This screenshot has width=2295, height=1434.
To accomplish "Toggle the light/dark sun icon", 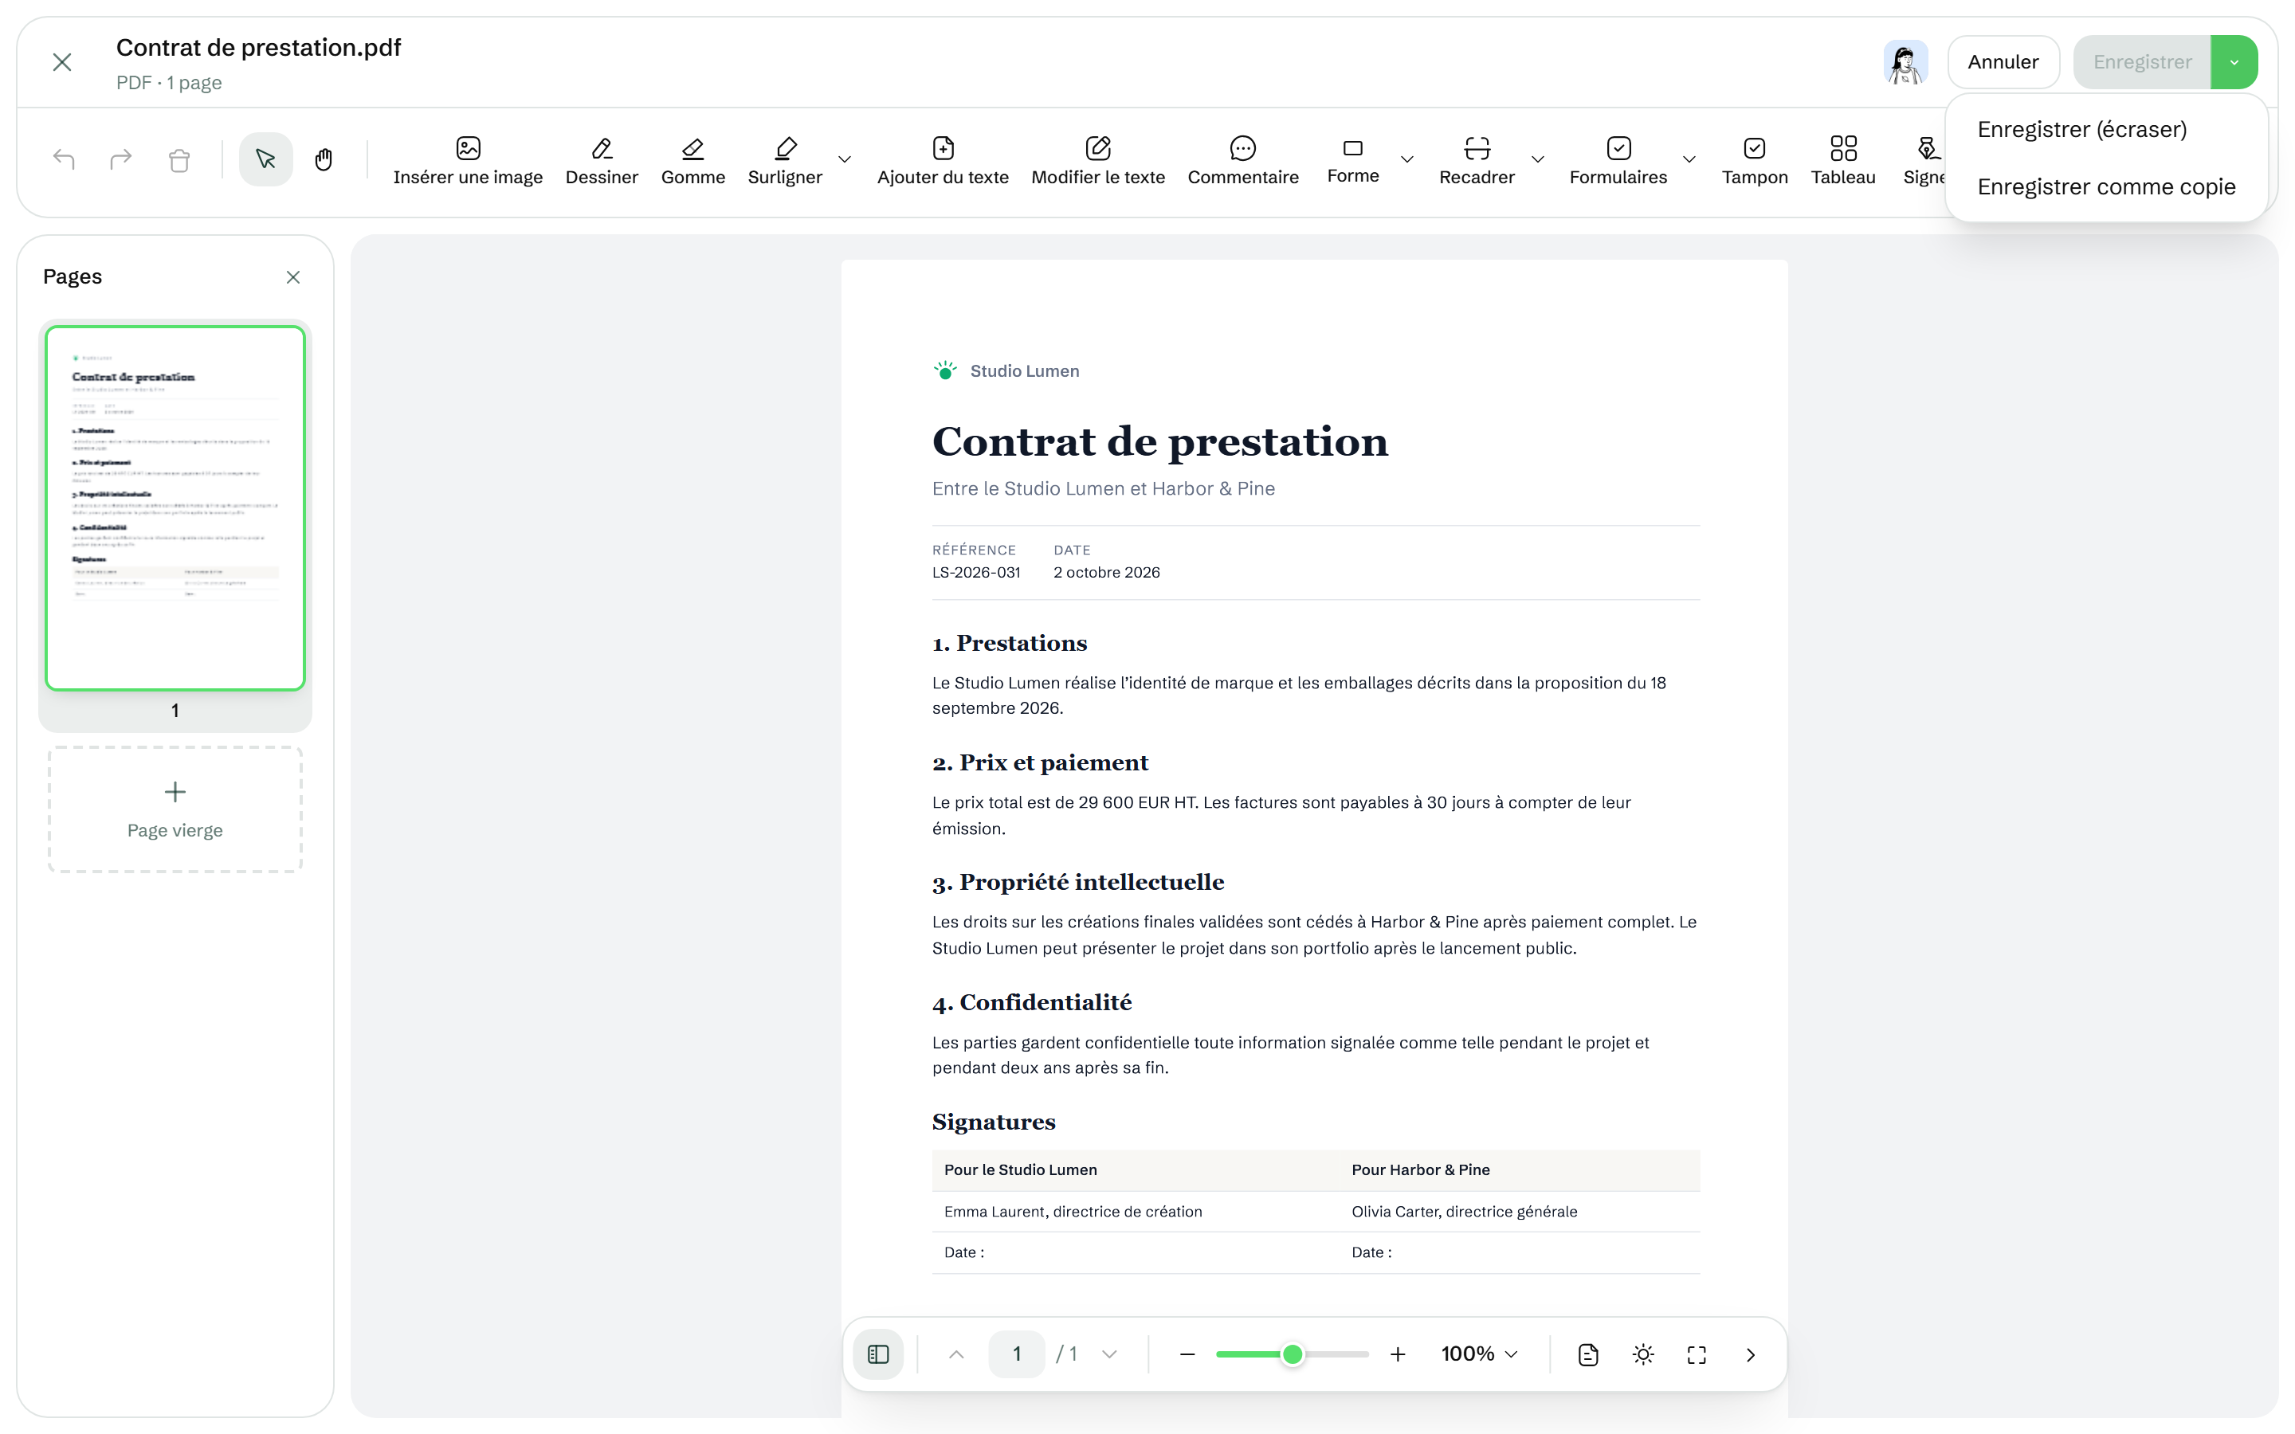I will point(1642,1354).
